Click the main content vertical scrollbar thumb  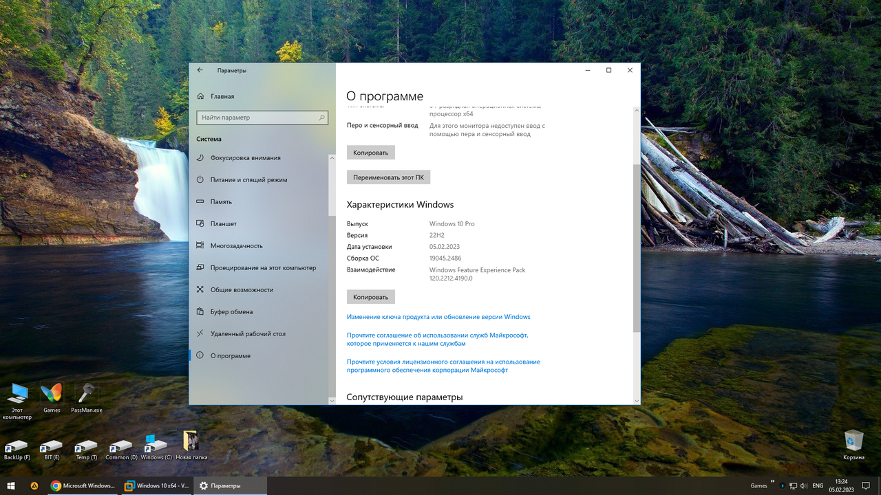point(637,249)
